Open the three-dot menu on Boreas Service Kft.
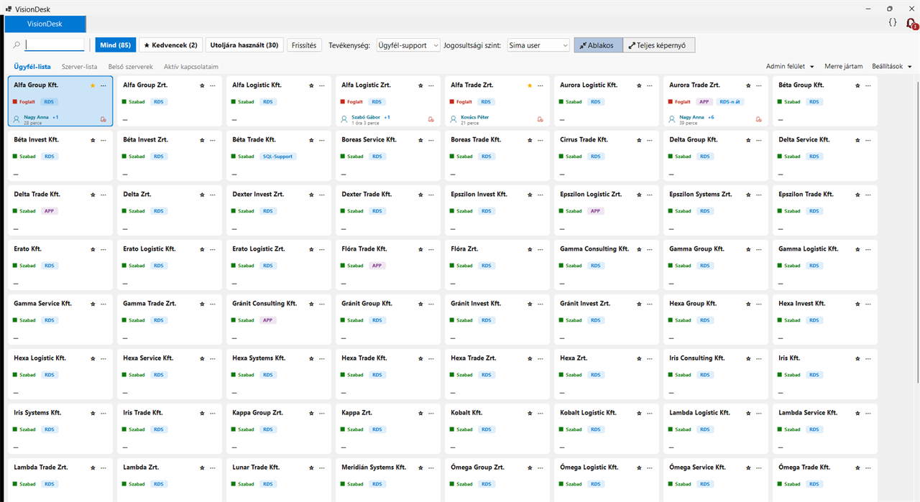The width and height of the screenshot is (920, 502). (x=431, y=140)
